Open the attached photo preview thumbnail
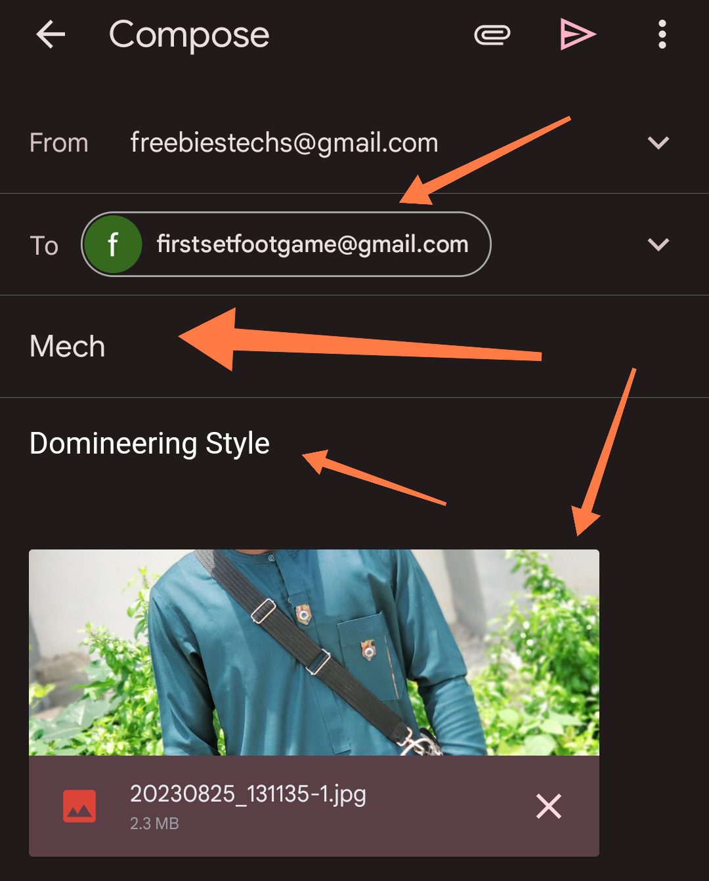This screenshot has height=881, width=709. [x=314, y=652]
